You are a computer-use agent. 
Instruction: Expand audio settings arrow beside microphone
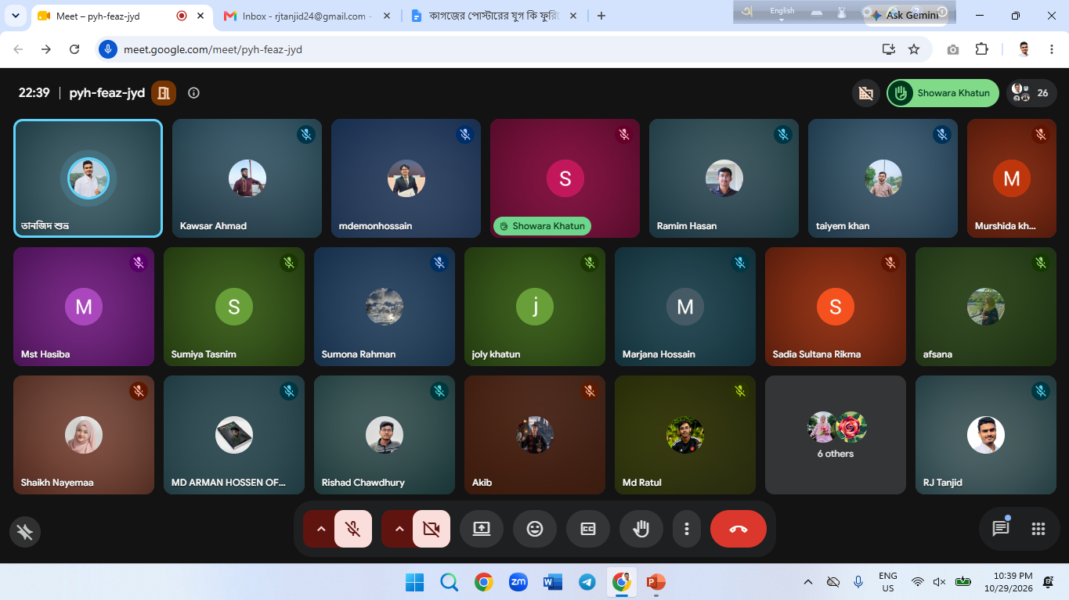pos(320,529)
